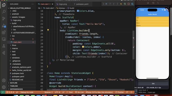Open logo.png in the file tree
Image resolution: width=172 pixels, height=96 pixels.
pyautogui.click(x=17, y=20)
